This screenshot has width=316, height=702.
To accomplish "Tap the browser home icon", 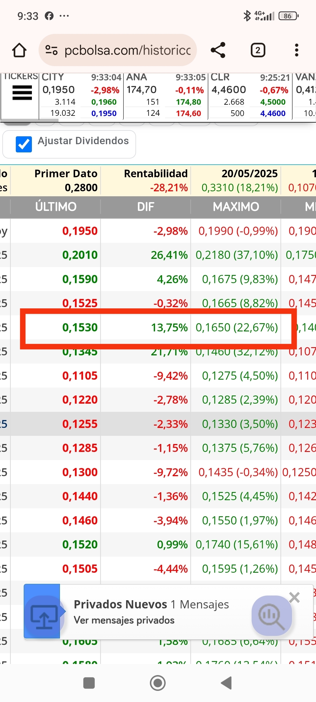I will [19, 50].
